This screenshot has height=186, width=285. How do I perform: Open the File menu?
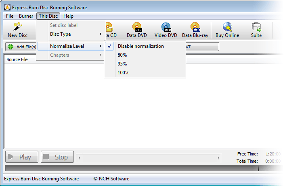[x=10, y=16]
